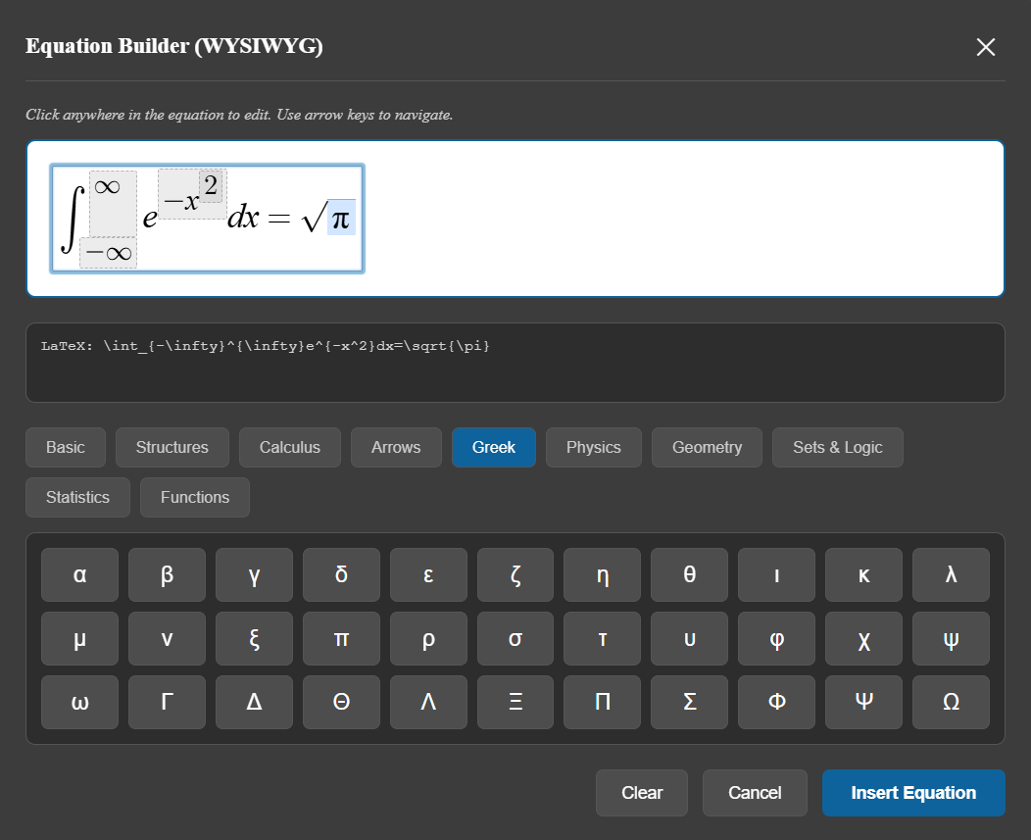Insert the uppercase Δ symbol

(254, 702)
